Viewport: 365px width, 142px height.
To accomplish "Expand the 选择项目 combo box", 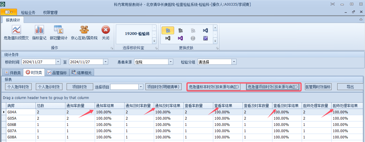I will pos(141,87).
